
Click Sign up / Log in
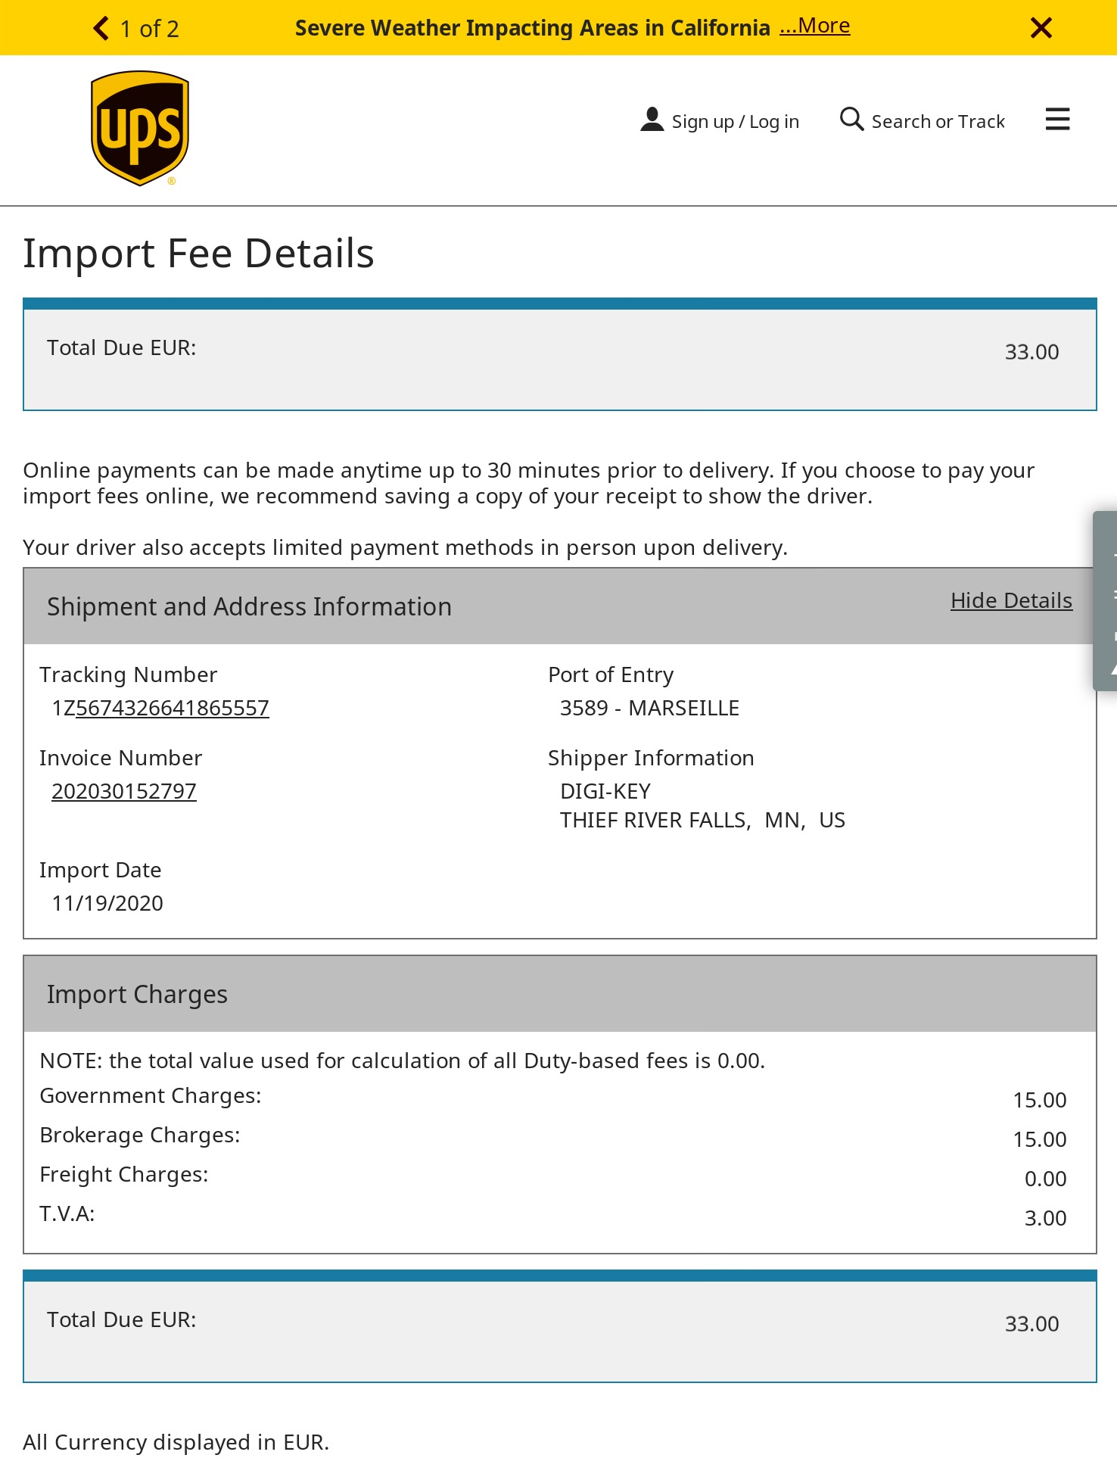[x=736, y=121]
